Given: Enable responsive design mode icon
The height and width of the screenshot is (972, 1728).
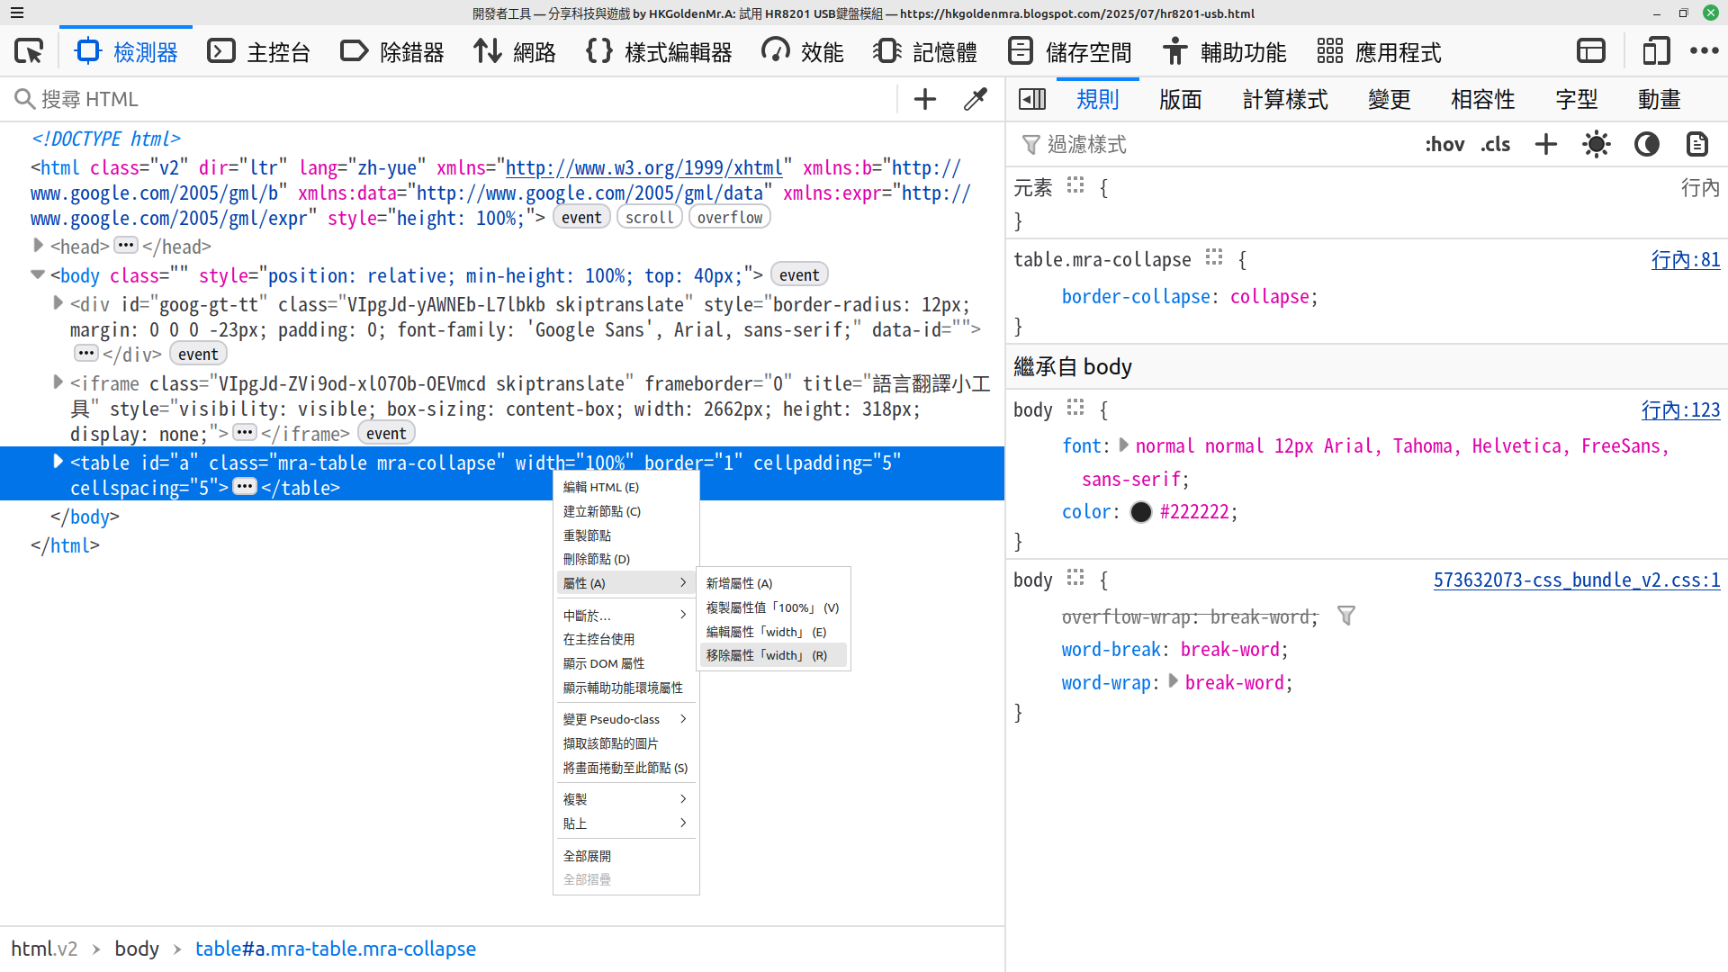Looking at the screenshot, I should click(1656, 51).
